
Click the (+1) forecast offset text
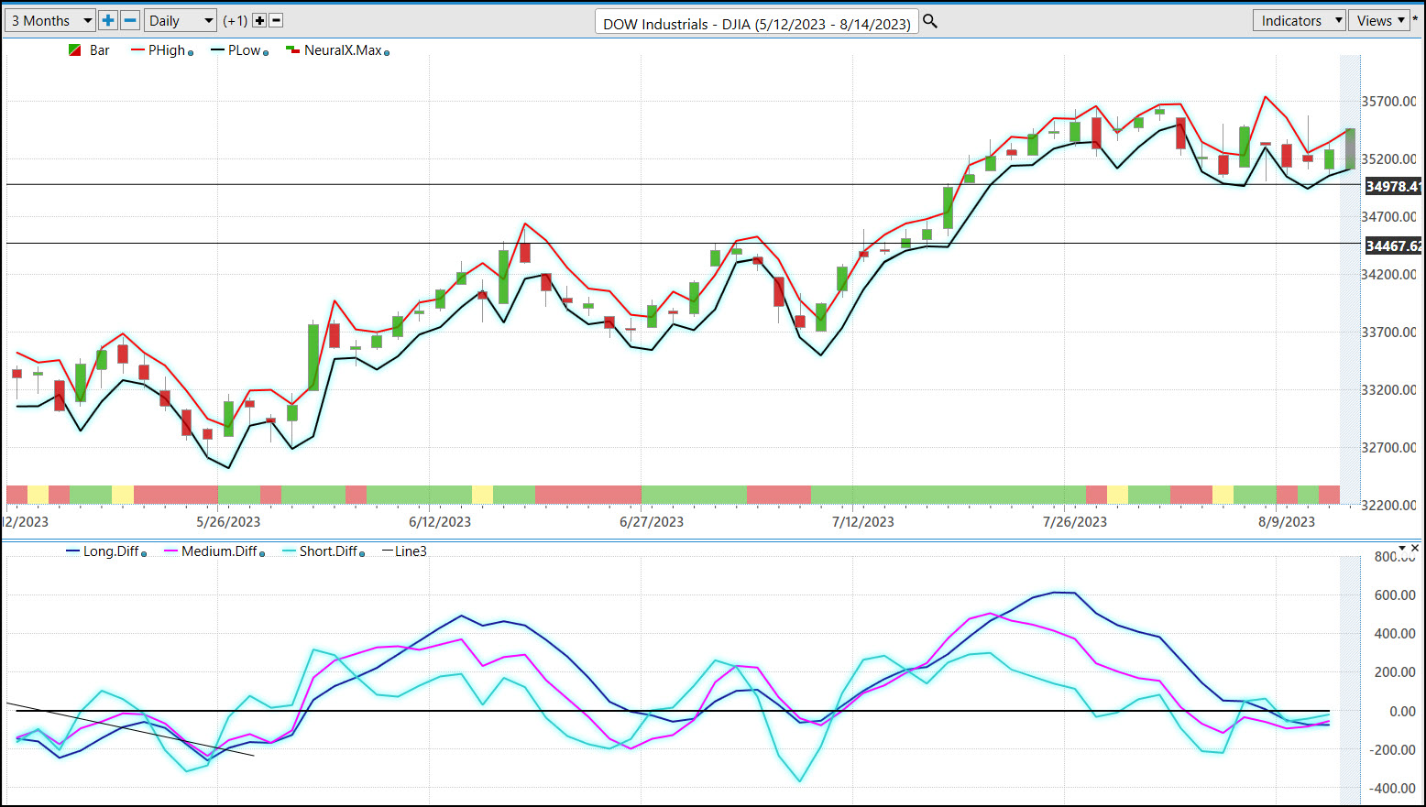click(236, 20)
